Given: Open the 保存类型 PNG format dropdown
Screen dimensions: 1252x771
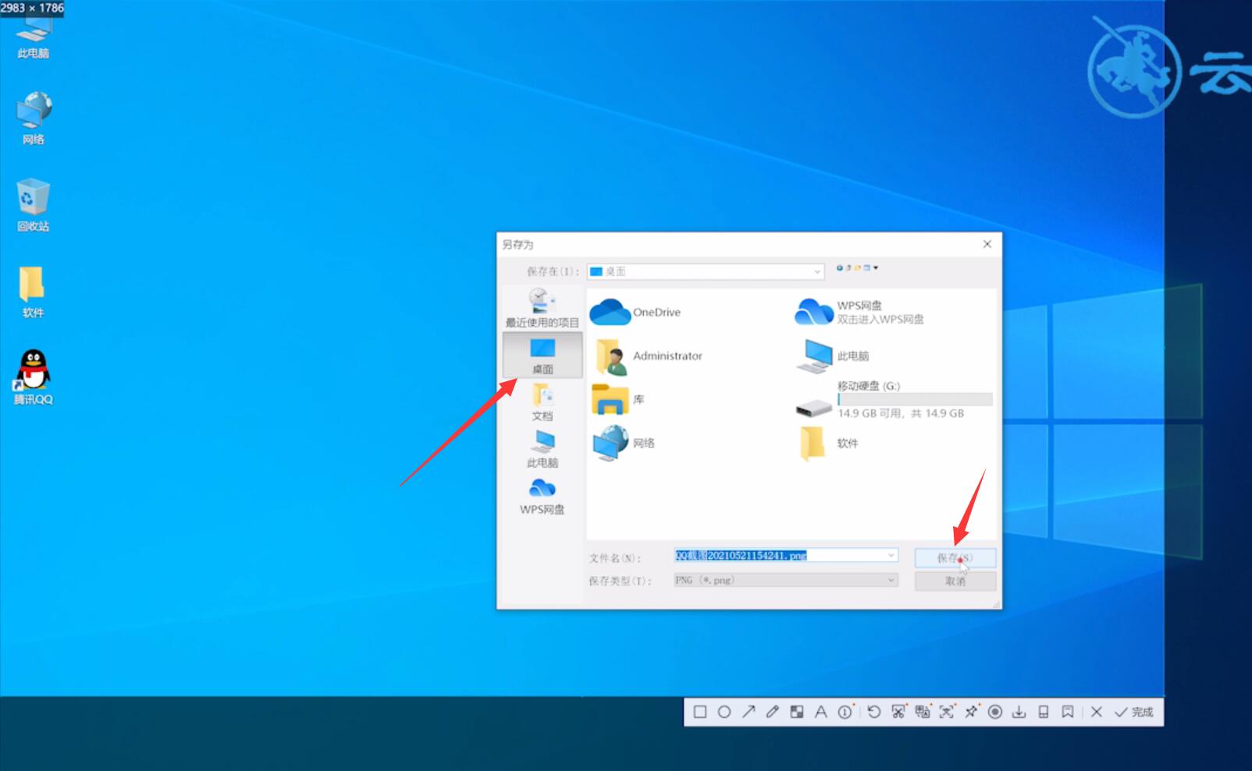Looking at the screenshot, I should [786, 580].
